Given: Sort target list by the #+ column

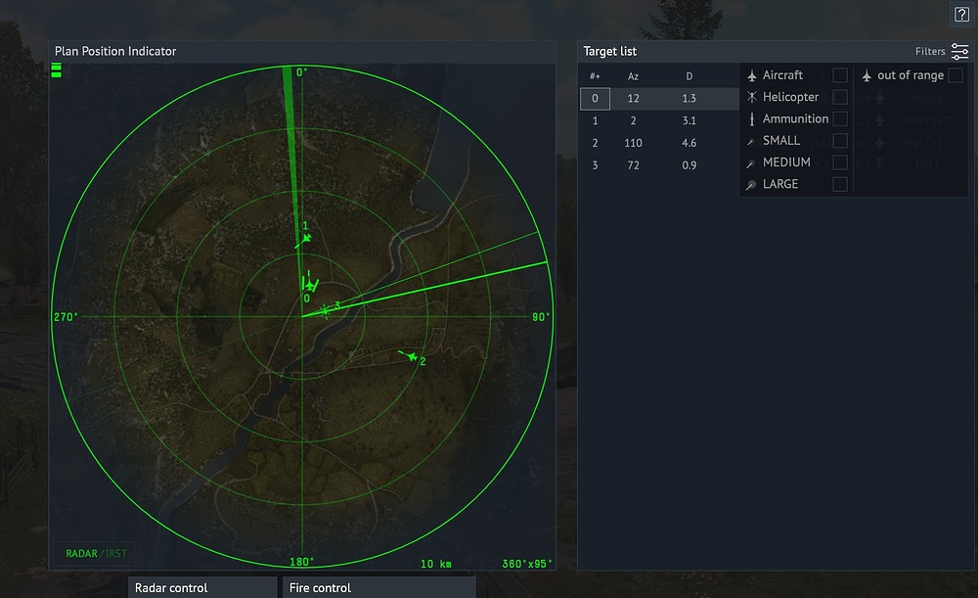Looking at the screenshot, I should (595, 76).
